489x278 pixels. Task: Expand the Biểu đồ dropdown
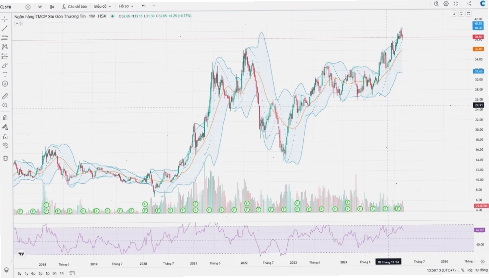pyautogui.click(x=102, y=7)
